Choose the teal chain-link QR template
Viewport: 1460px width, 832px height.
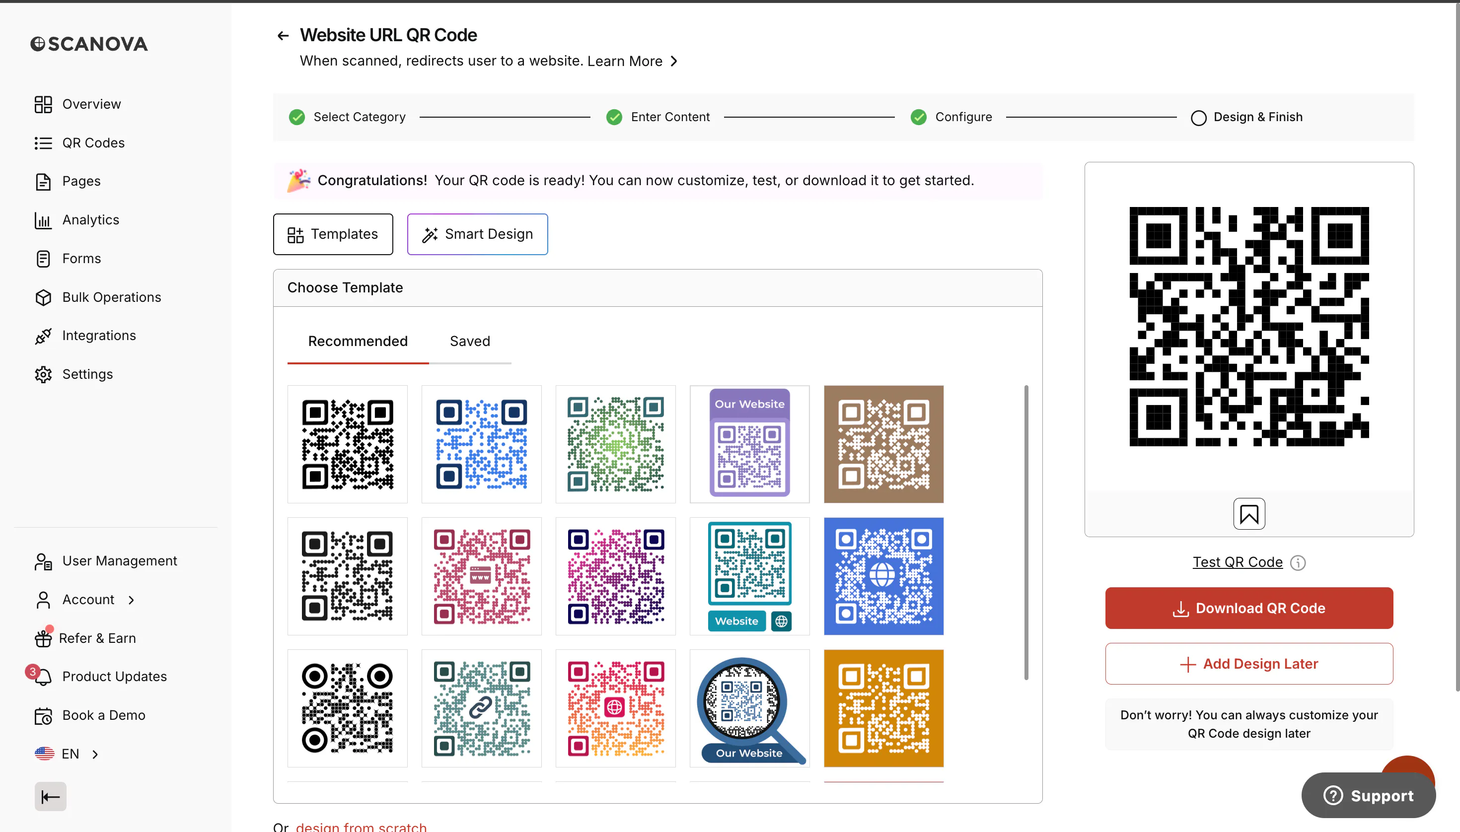[x=481, y=708]
